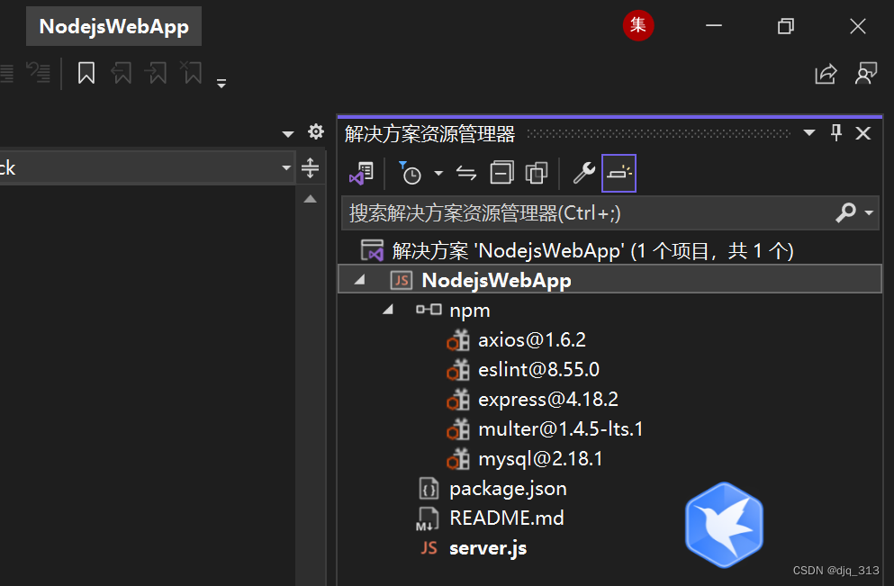Collapse the npm dependencies node
Viewport: 894px width, 586px height.
388,310
